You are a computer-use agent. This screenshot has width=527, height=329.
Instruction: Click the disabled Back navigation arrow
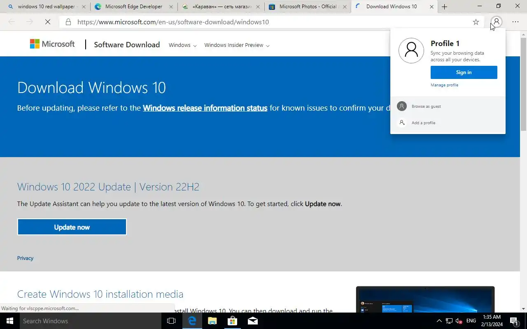point(12,22)
